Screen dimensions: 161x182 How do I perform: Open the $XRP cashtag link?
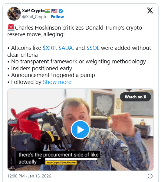49,48
